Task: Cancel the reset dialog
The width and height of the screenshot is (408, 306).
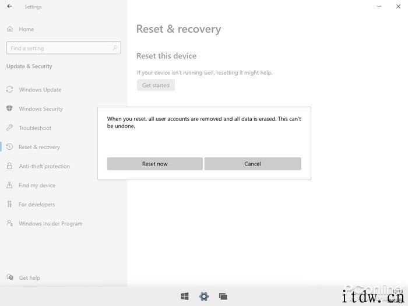Action: pyautogui.click(x=252, y=164)
